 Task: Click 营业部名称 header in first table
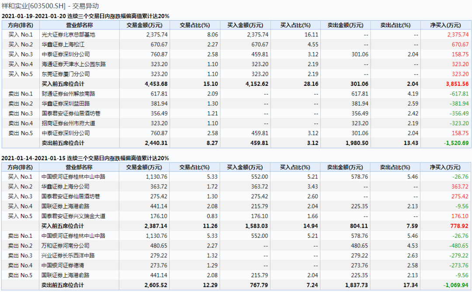tap(80, 25)
